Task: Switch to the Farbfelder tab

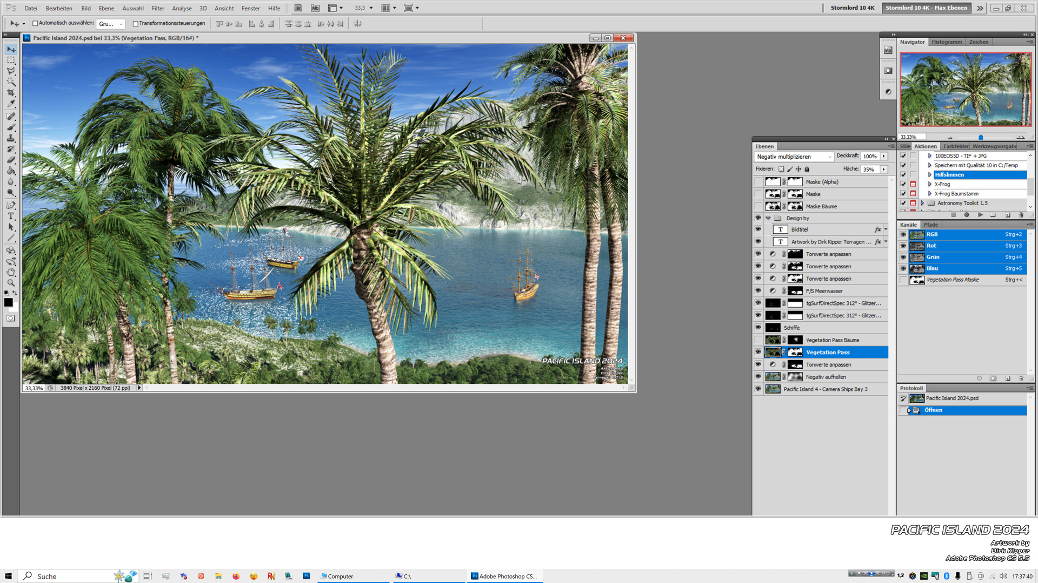Action: click(x=956, y=146)
